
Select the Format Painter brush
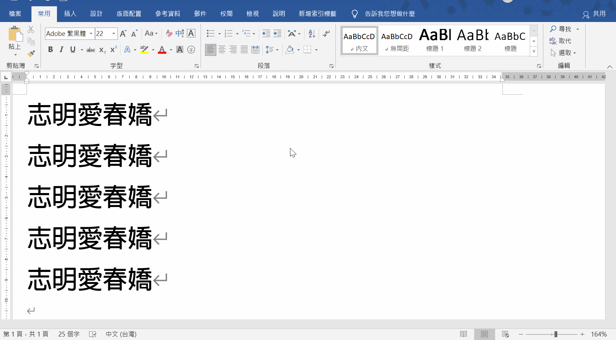31,53
